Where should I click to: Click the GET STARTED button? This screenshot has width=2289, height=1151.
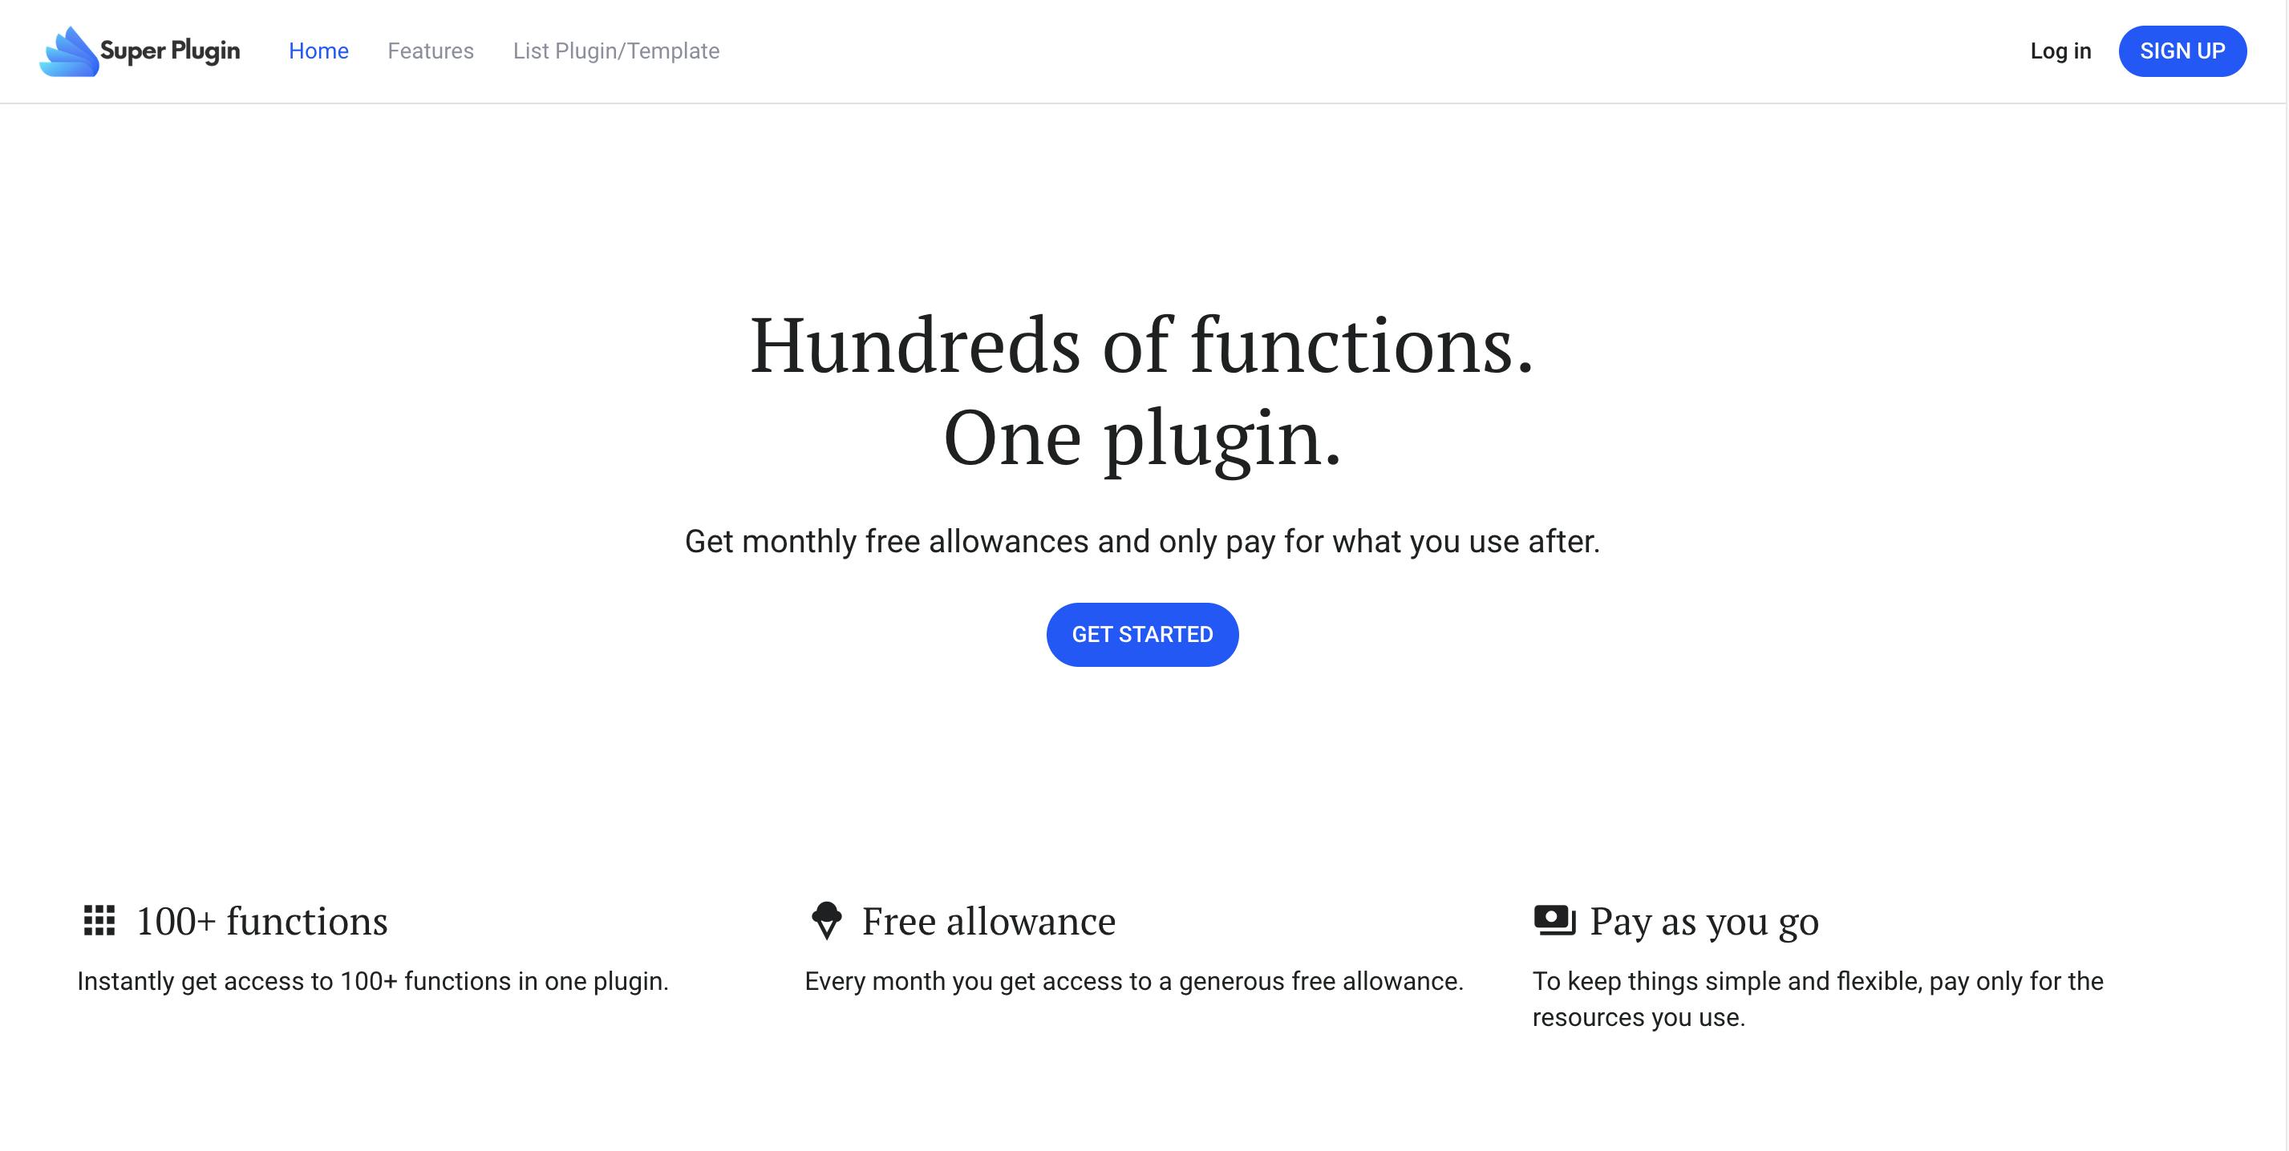pyautogui.click(x=1142, y=635)
